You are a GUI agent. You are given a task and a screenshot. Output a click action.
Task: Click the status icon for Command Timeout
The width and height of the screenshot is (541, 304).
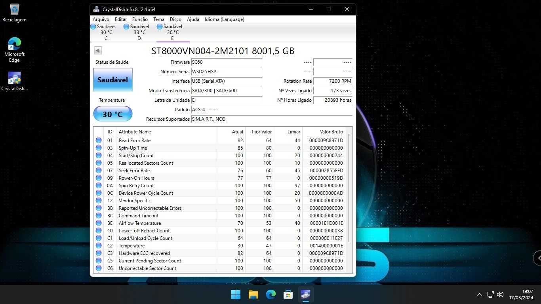tap(99, 216)
